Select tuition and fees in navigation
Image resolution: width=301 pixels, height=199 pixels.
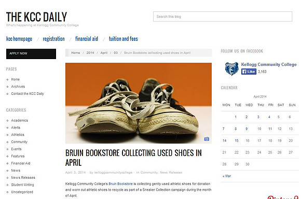123,39
